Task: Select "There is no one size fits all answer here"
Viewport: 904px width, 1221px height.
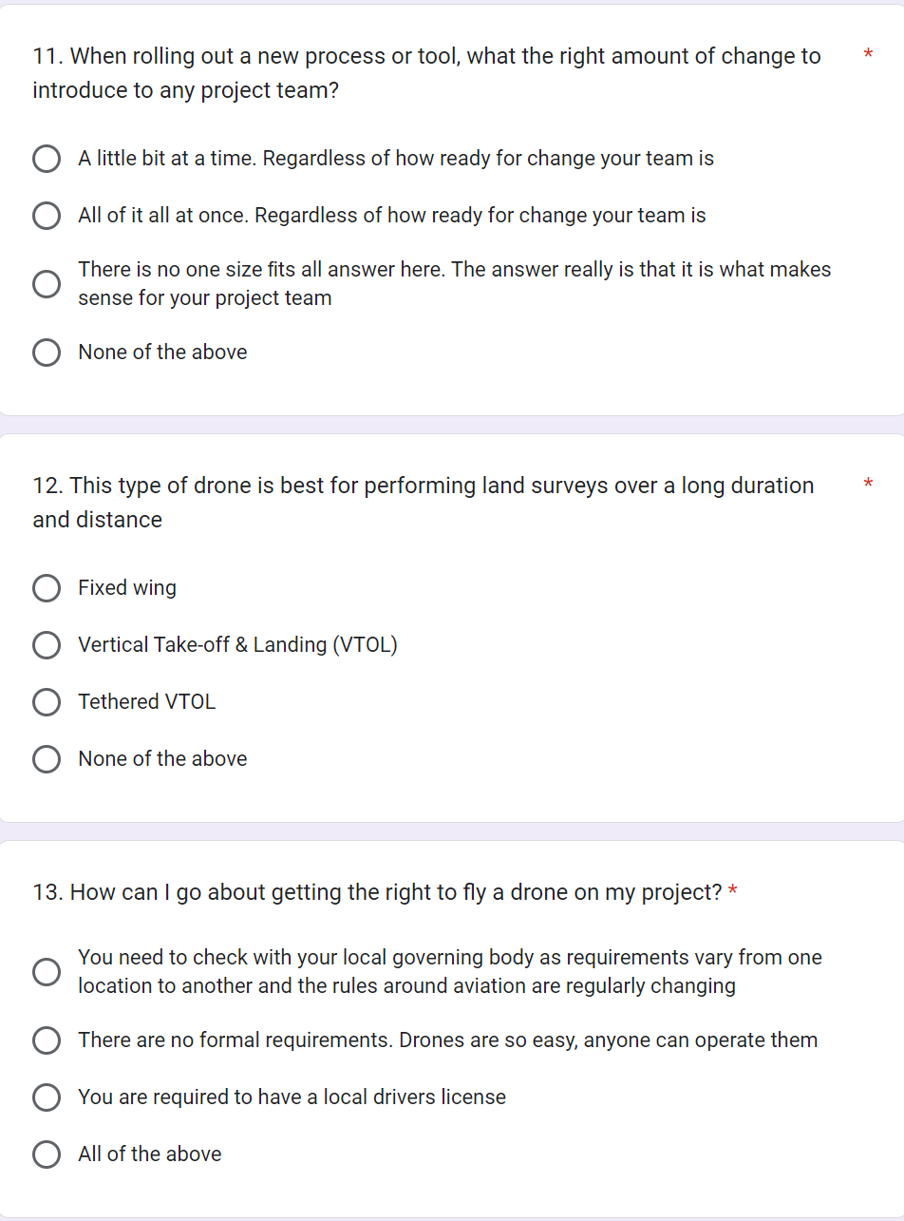Action: [47, 283]
